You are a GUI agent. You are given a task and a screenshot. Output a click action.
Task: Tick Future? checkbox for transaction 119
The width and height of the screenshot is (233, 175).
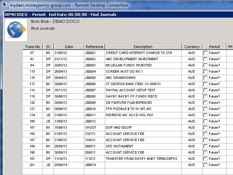coord(205,96)
